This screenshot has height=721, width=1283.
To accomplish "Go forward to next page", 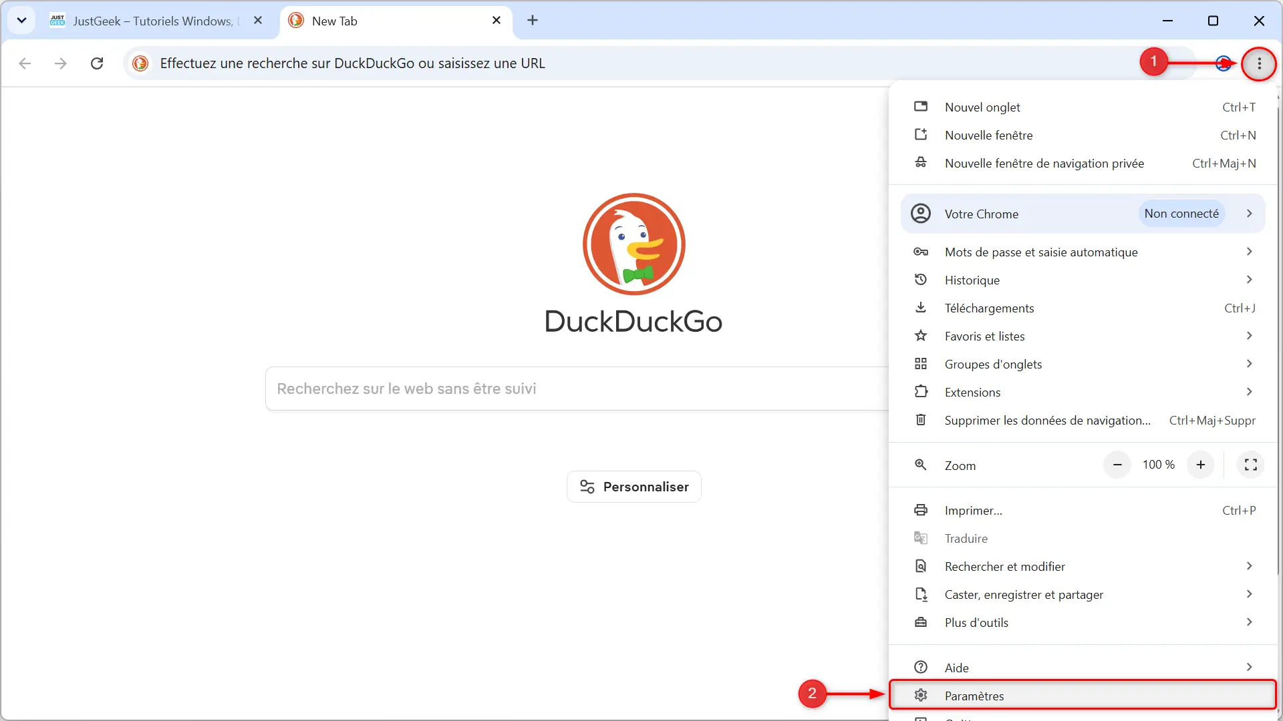I will pyautogui.click(x=61, y=63).
